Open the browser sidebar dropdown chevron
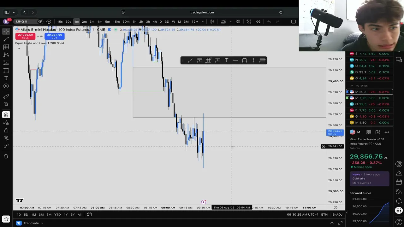This screenshot has height=227, width=404. click(14, 12)
